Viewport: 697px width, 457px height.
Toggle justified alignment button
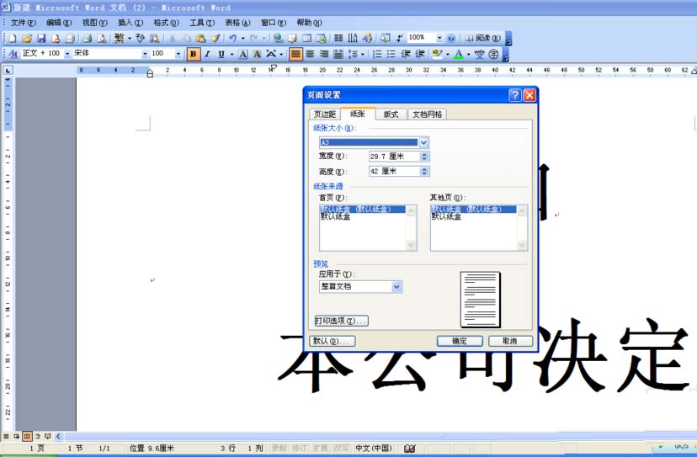click(x=295, y=54)
